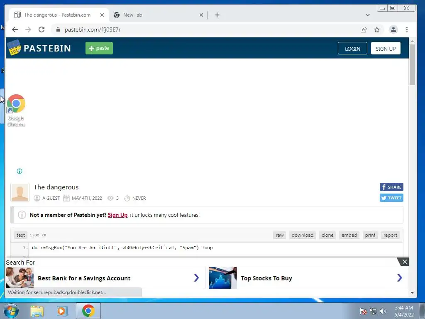425x319 pixels.
Task: Open the Windows Start menu
Action: click(x=11, y=311)
